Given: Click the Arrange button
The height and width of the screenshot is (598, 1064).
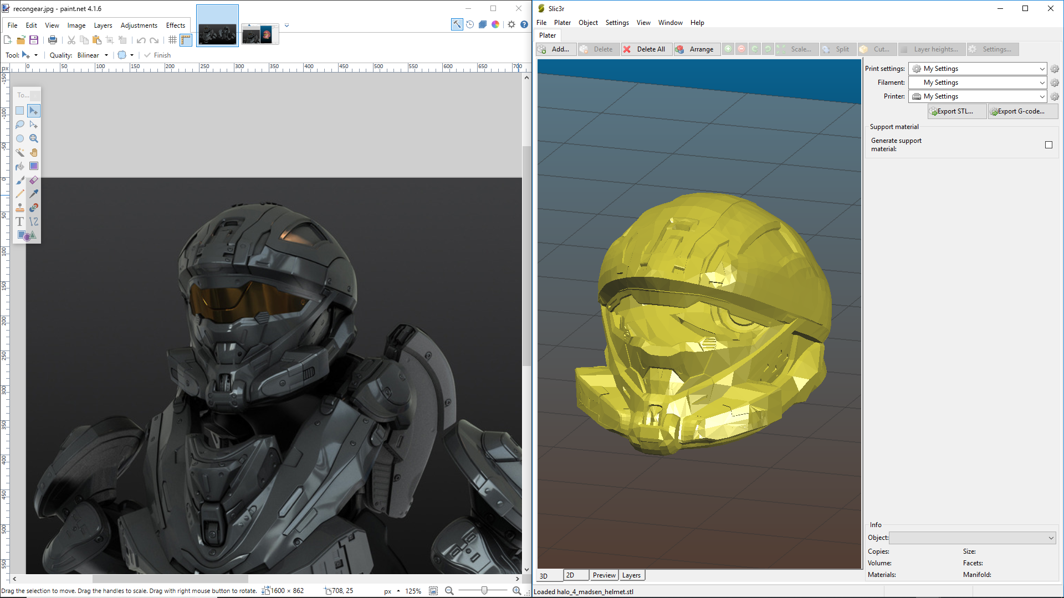Looking at the screenshot, I should [697, 49].
